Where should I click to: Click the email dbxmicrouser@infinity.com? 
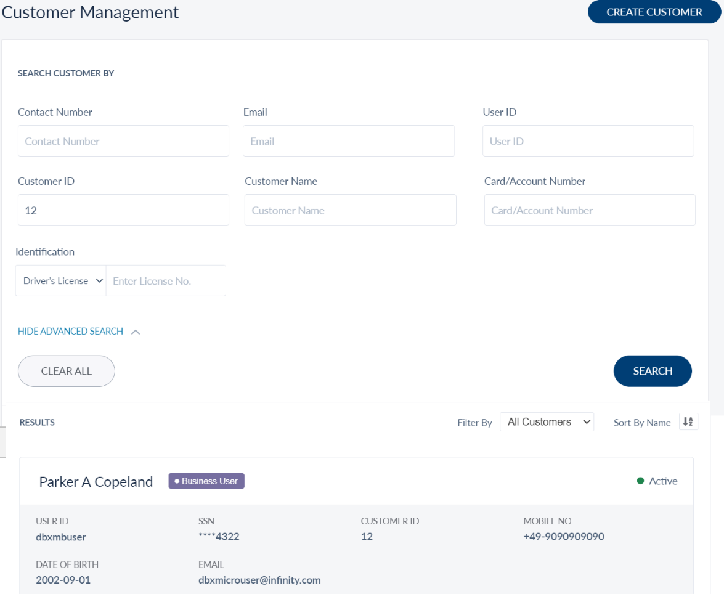coord(259,580)
